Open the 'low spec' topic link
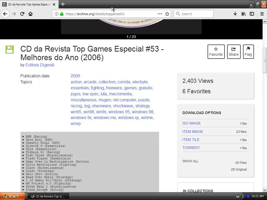The height and width of the screenshot is (200, 267). 90,94
